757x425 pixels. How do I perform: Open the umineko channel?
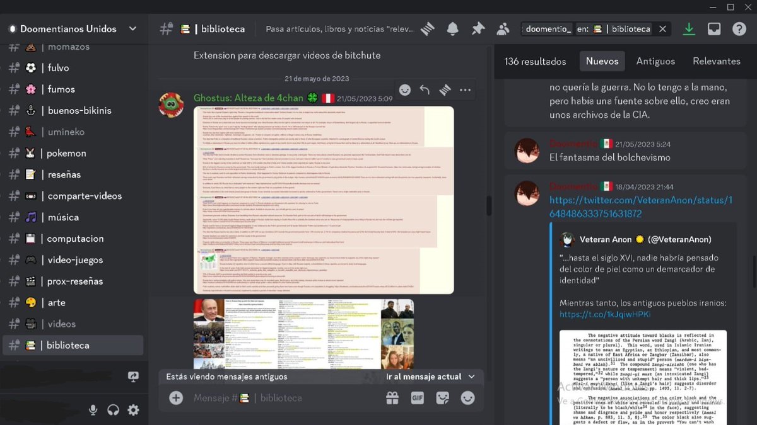(x=73, y=132)
